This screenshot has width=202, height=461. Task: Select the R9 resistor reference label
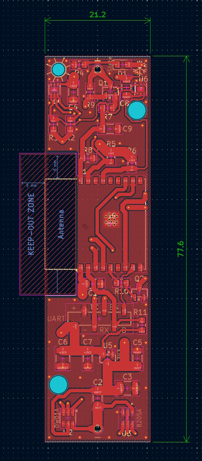click(91, 105)
